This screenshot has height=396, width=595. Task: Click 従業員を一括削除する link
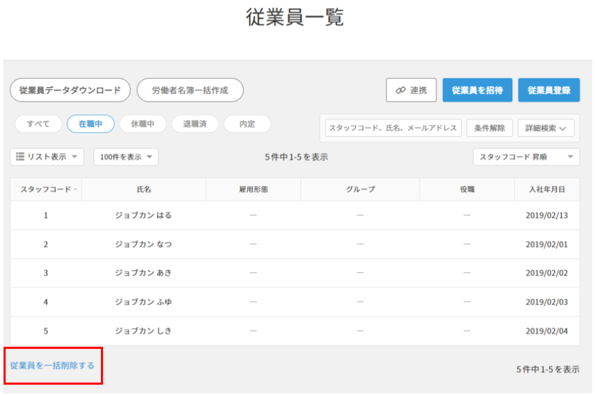coord(53,365)
